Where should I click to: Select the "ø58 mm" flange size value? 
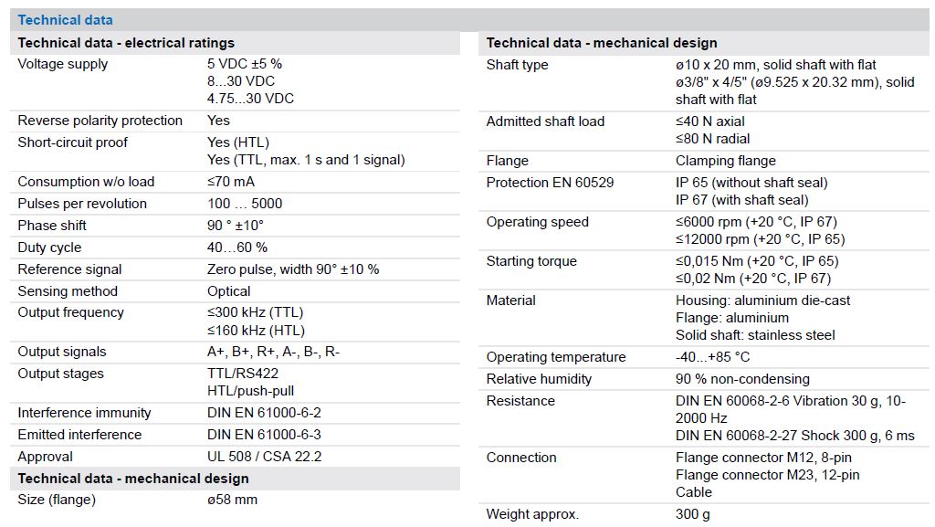[x=233, y=500]
